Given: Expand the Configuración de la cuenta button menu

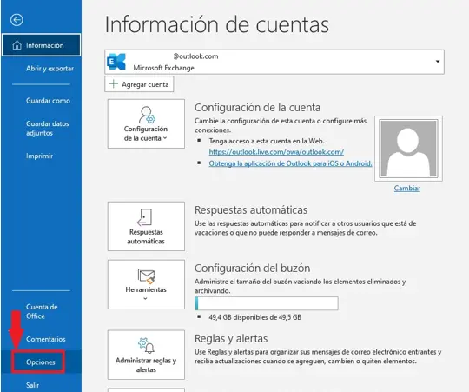Looking at the screenshot, I should click(146, 123).
